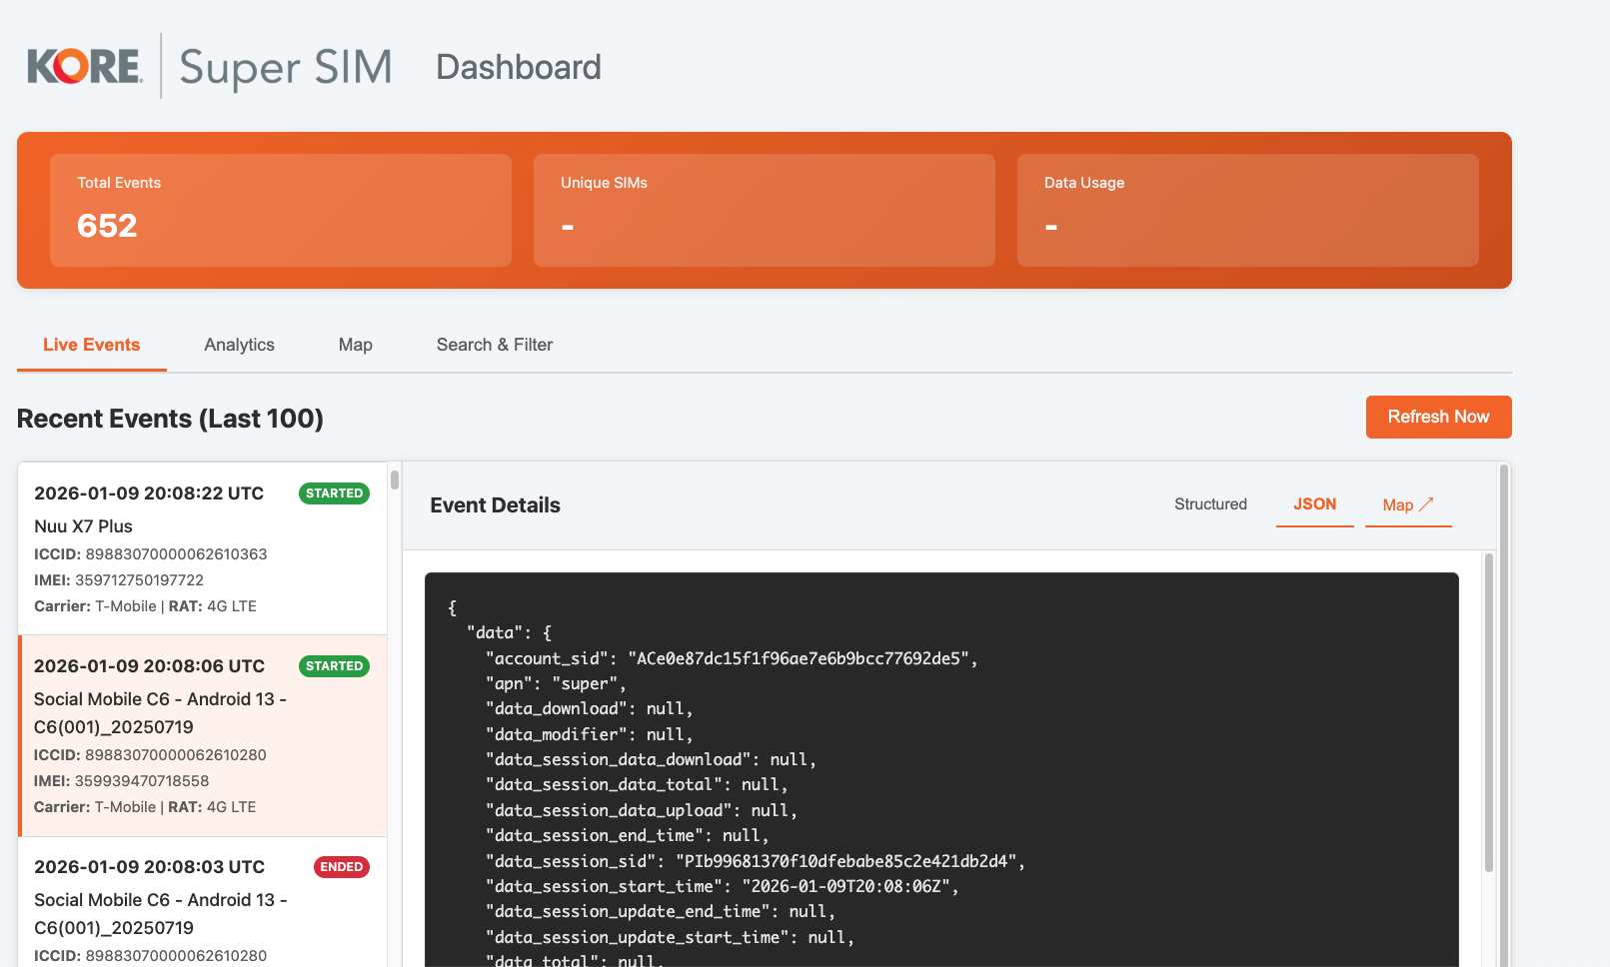Open the 20:08:03 UTC ENDED event card
Image resolution: width=1610 pixels, height=967 pixels.
(x=202, y=902)
